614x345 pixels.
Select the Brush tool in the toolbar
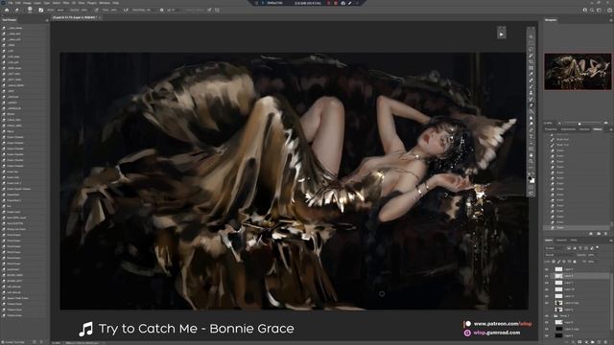point(531,86)
